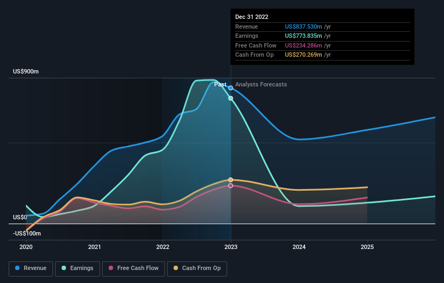Click the 'Free Cash Flow' row label in tooltip

pos(256,45)
